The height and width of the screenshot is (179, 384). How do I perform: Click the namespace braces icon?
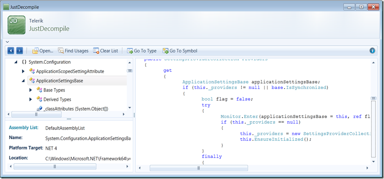coord(24,62)
